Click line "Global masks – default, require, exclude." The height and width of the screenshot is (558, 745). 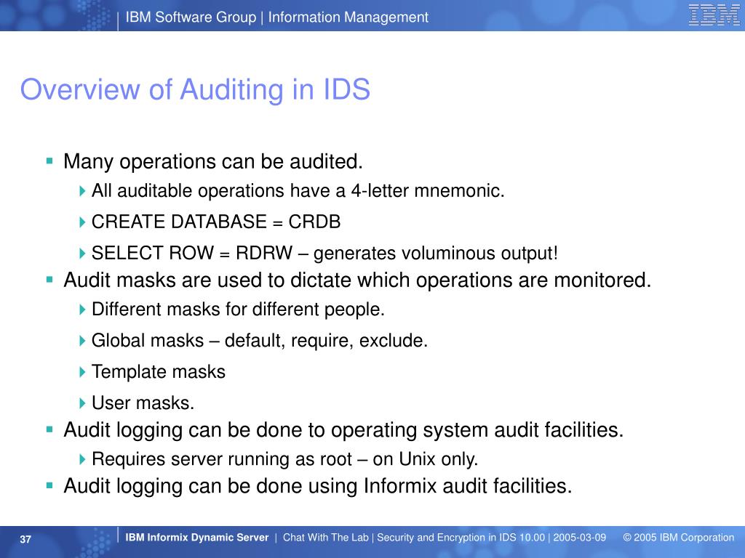pos(260,341)
